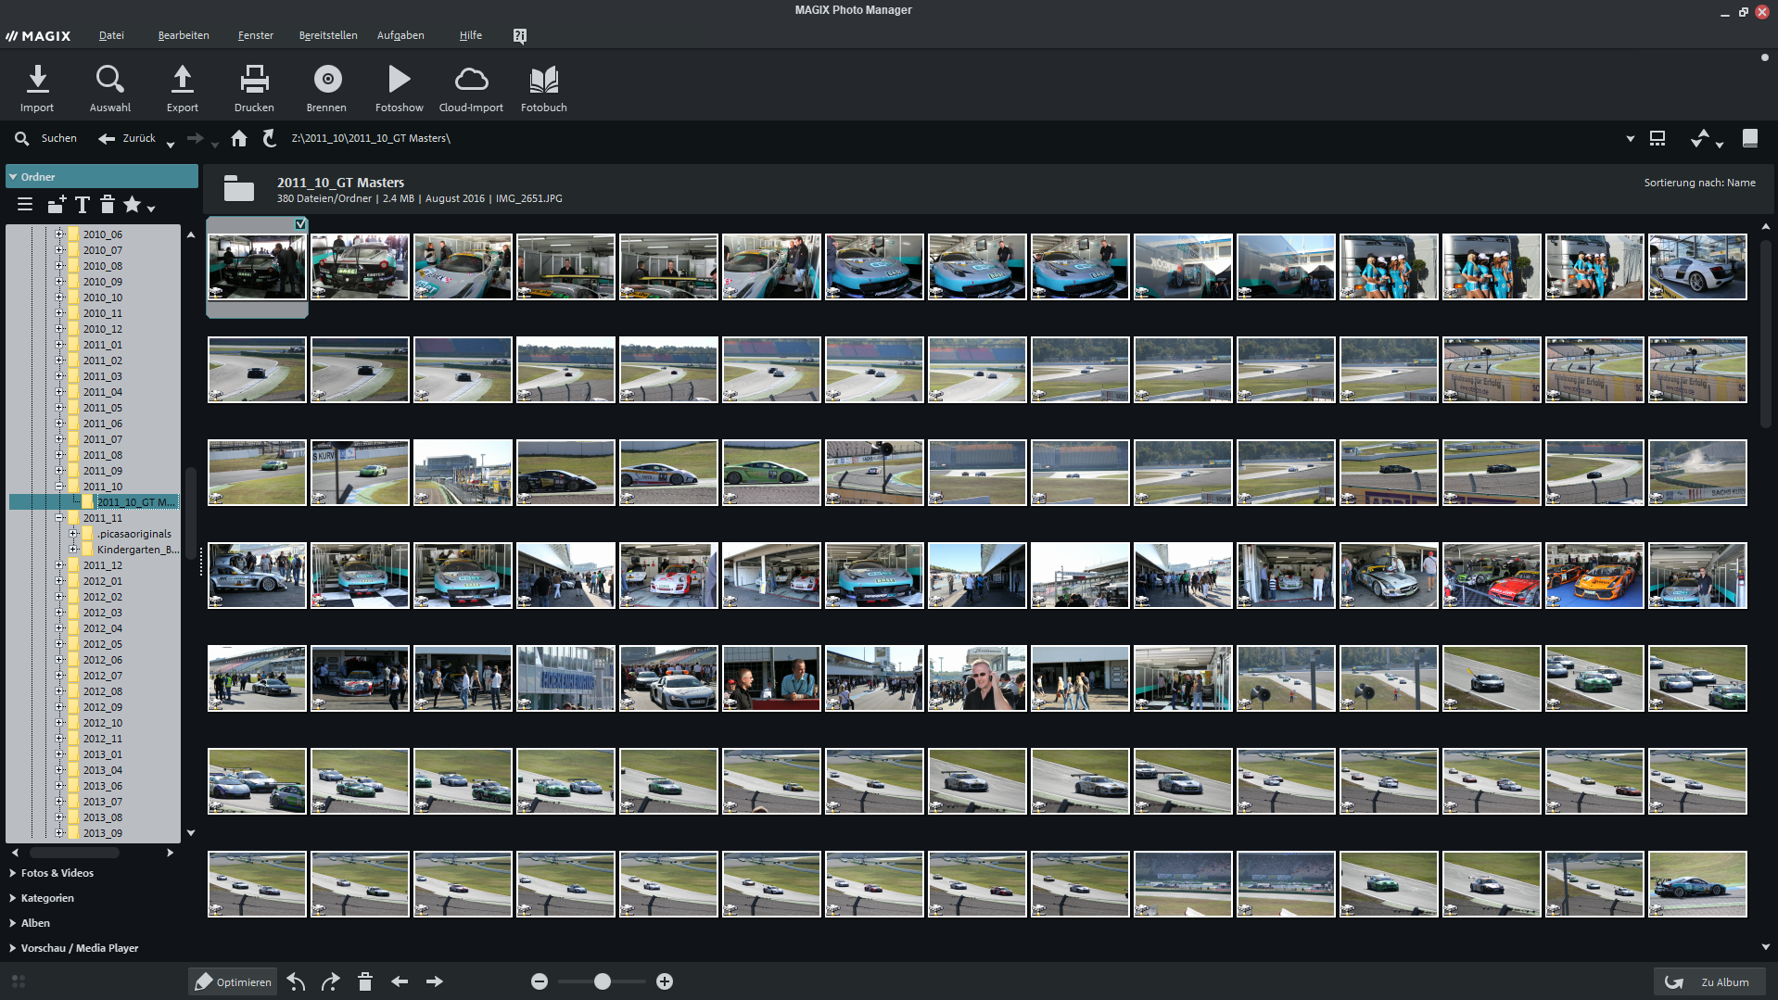Open the Fotobuch tool
Image resolution: width=1778 pixels, height=1000 pixels.
pos(542,86)
